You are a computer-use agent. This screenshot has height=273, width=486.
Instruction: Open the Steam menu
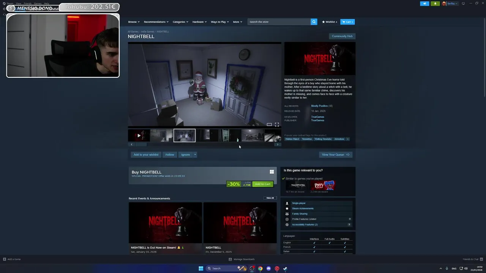(10, 3)
